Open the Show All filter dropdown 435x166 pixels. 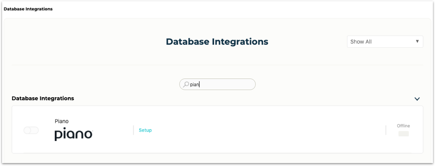[385, 41]
